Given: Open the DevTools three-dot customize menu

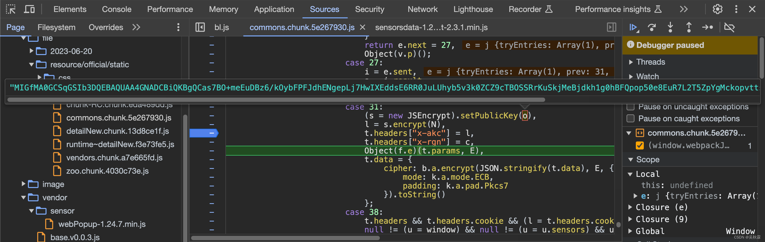Looking at the screenshot, I should 736,9.
